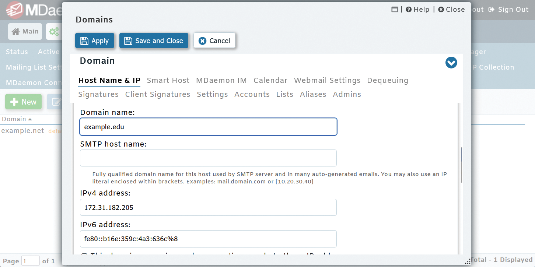Switch to the Dequeuing tab

coord(388,80)
